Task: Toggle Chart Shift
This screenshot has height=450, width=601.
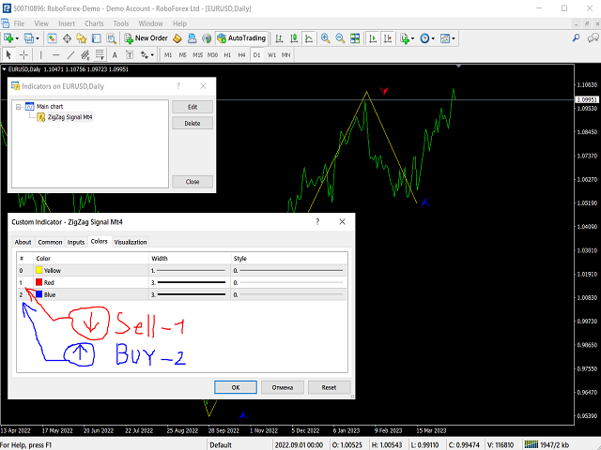Action: click(388, 38)
